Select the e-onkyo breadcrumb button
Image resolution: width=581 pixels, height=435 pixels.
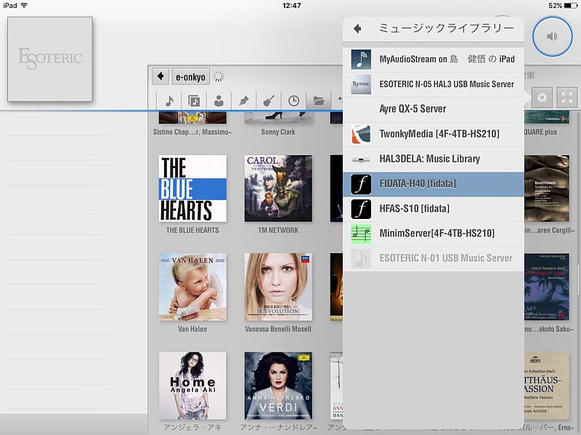190,77
